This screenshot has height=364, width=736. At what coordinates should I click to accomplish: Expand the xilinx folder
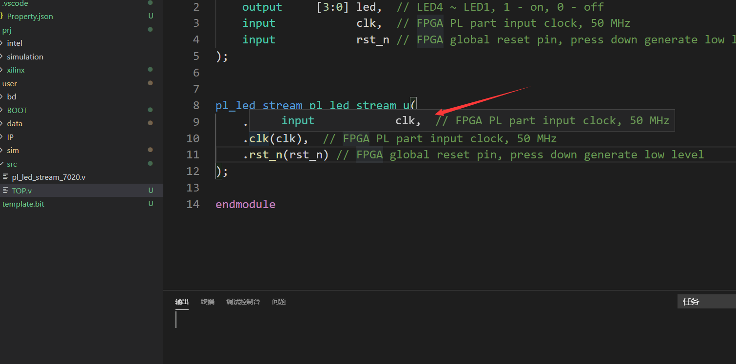[16, 70]
